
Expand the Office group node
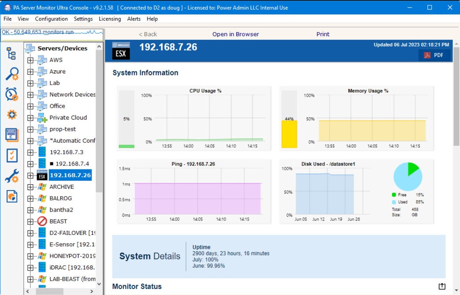click(x=30, y=106)
